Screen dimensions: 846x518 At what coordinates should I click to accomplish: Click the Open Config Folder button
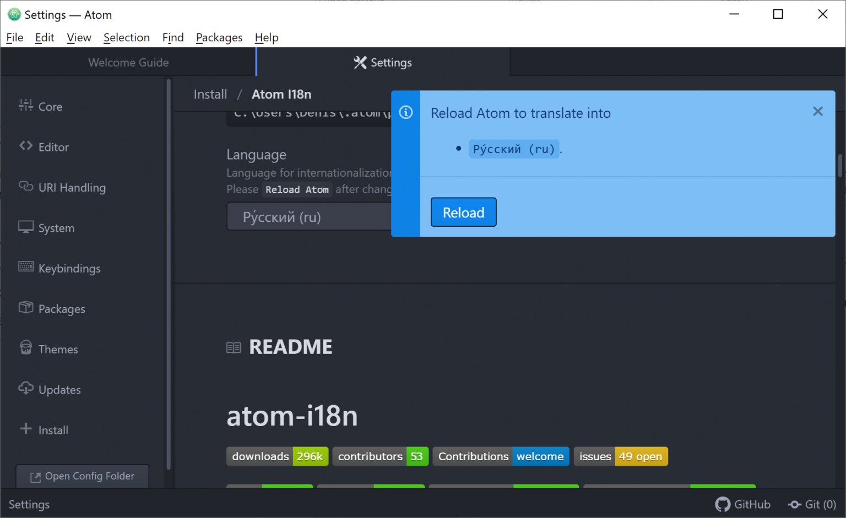tap(83, 476)
